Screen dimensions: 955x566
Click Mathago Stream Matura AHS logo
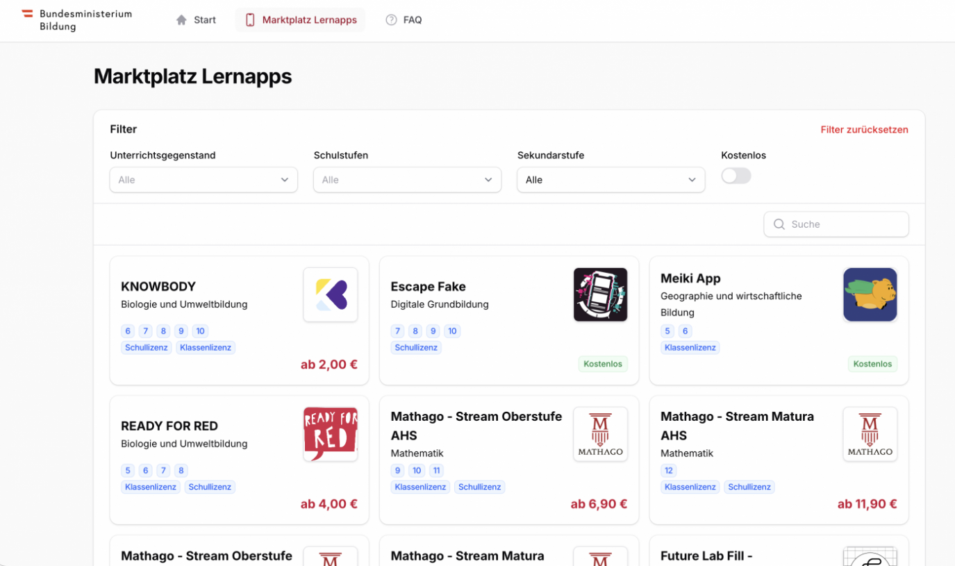point(870,434)
